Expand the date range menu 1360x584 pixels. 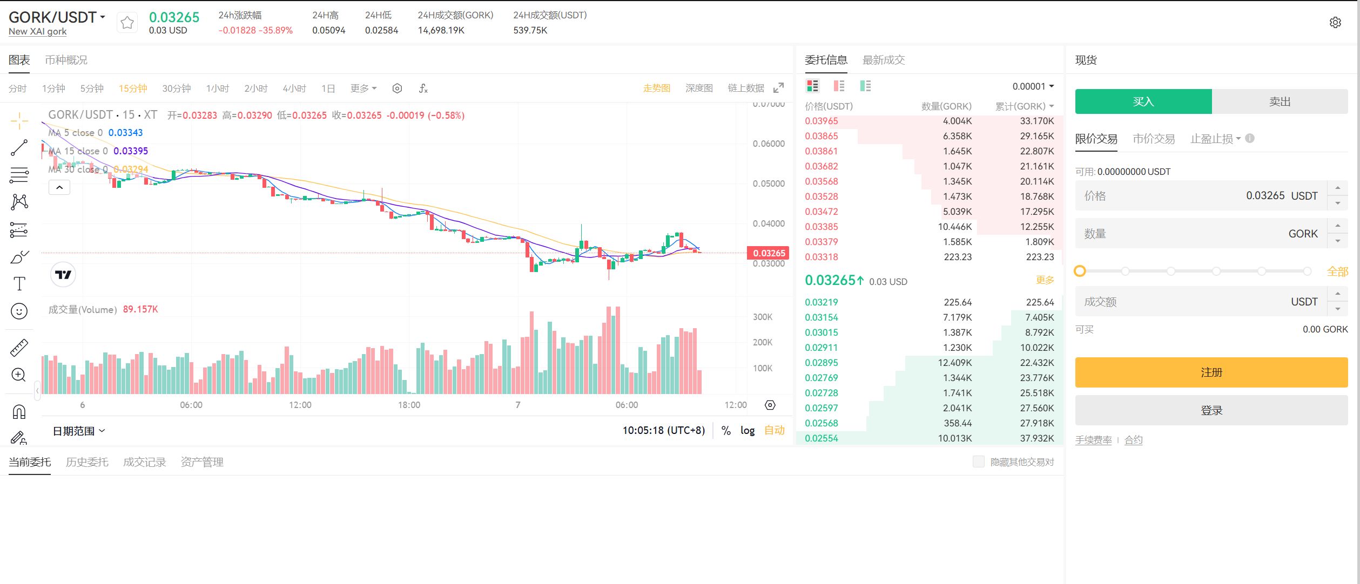click(79, 431)
